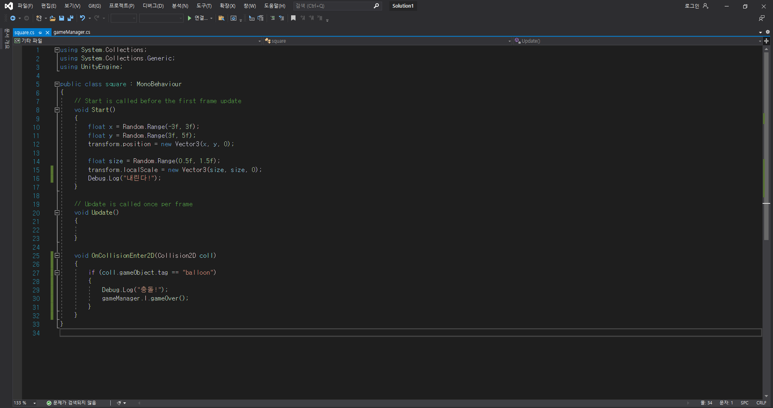
Task: Switch to the gameManager.cs tab
Action: click(x=72, y=32)
